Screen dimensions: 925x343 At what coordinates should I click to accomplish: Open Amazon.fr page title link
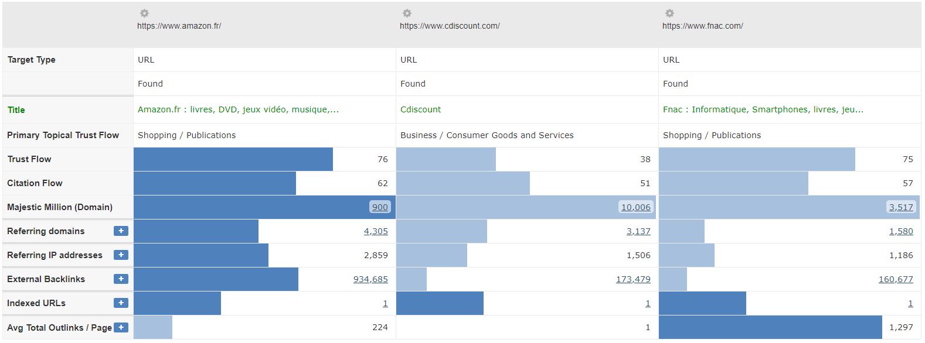[x=238, y=109]
